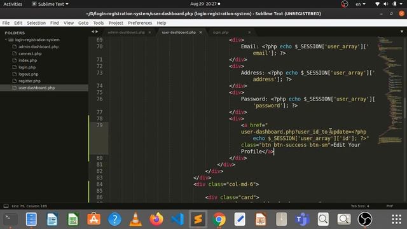Open the Preferences menu
The image size is (407, 229).
tap(140, 23)
